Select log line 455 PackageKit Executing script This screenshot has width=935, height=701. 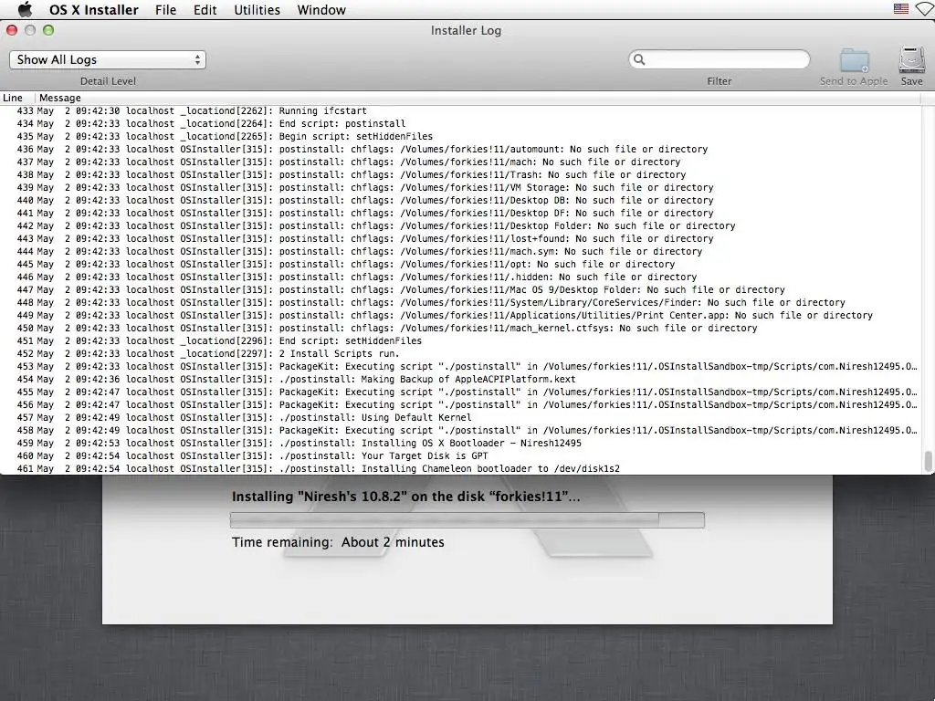(460, 392)
